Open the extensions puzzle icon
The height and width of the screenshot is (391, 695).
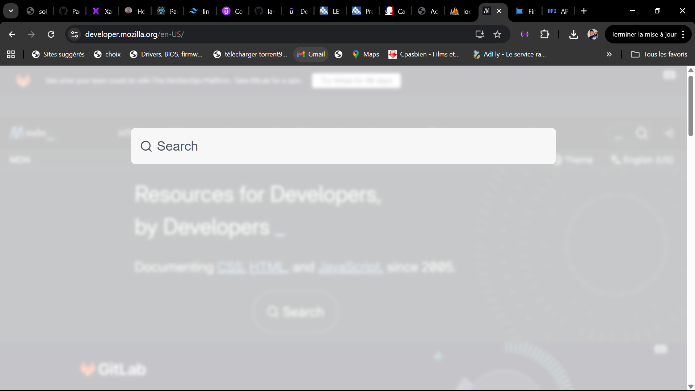(544, 34)
